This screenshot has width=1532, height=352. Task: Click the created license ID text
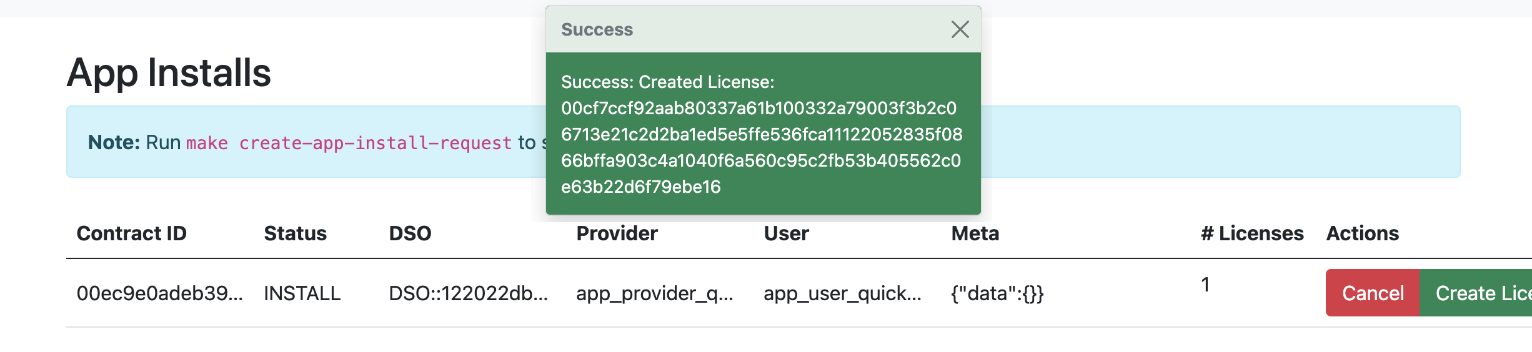[x=762, y=147]
